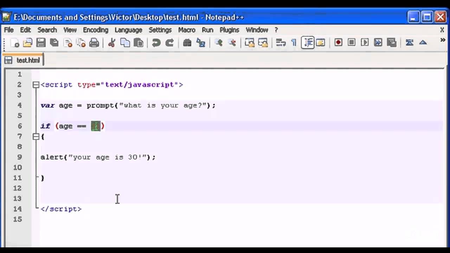Create a new file with the New icon
This screenshot has height=253, width=450.
coord(14,43)
